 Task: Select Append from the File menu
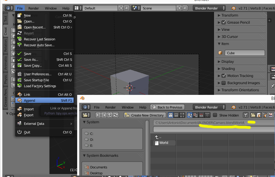coord(30,101)
